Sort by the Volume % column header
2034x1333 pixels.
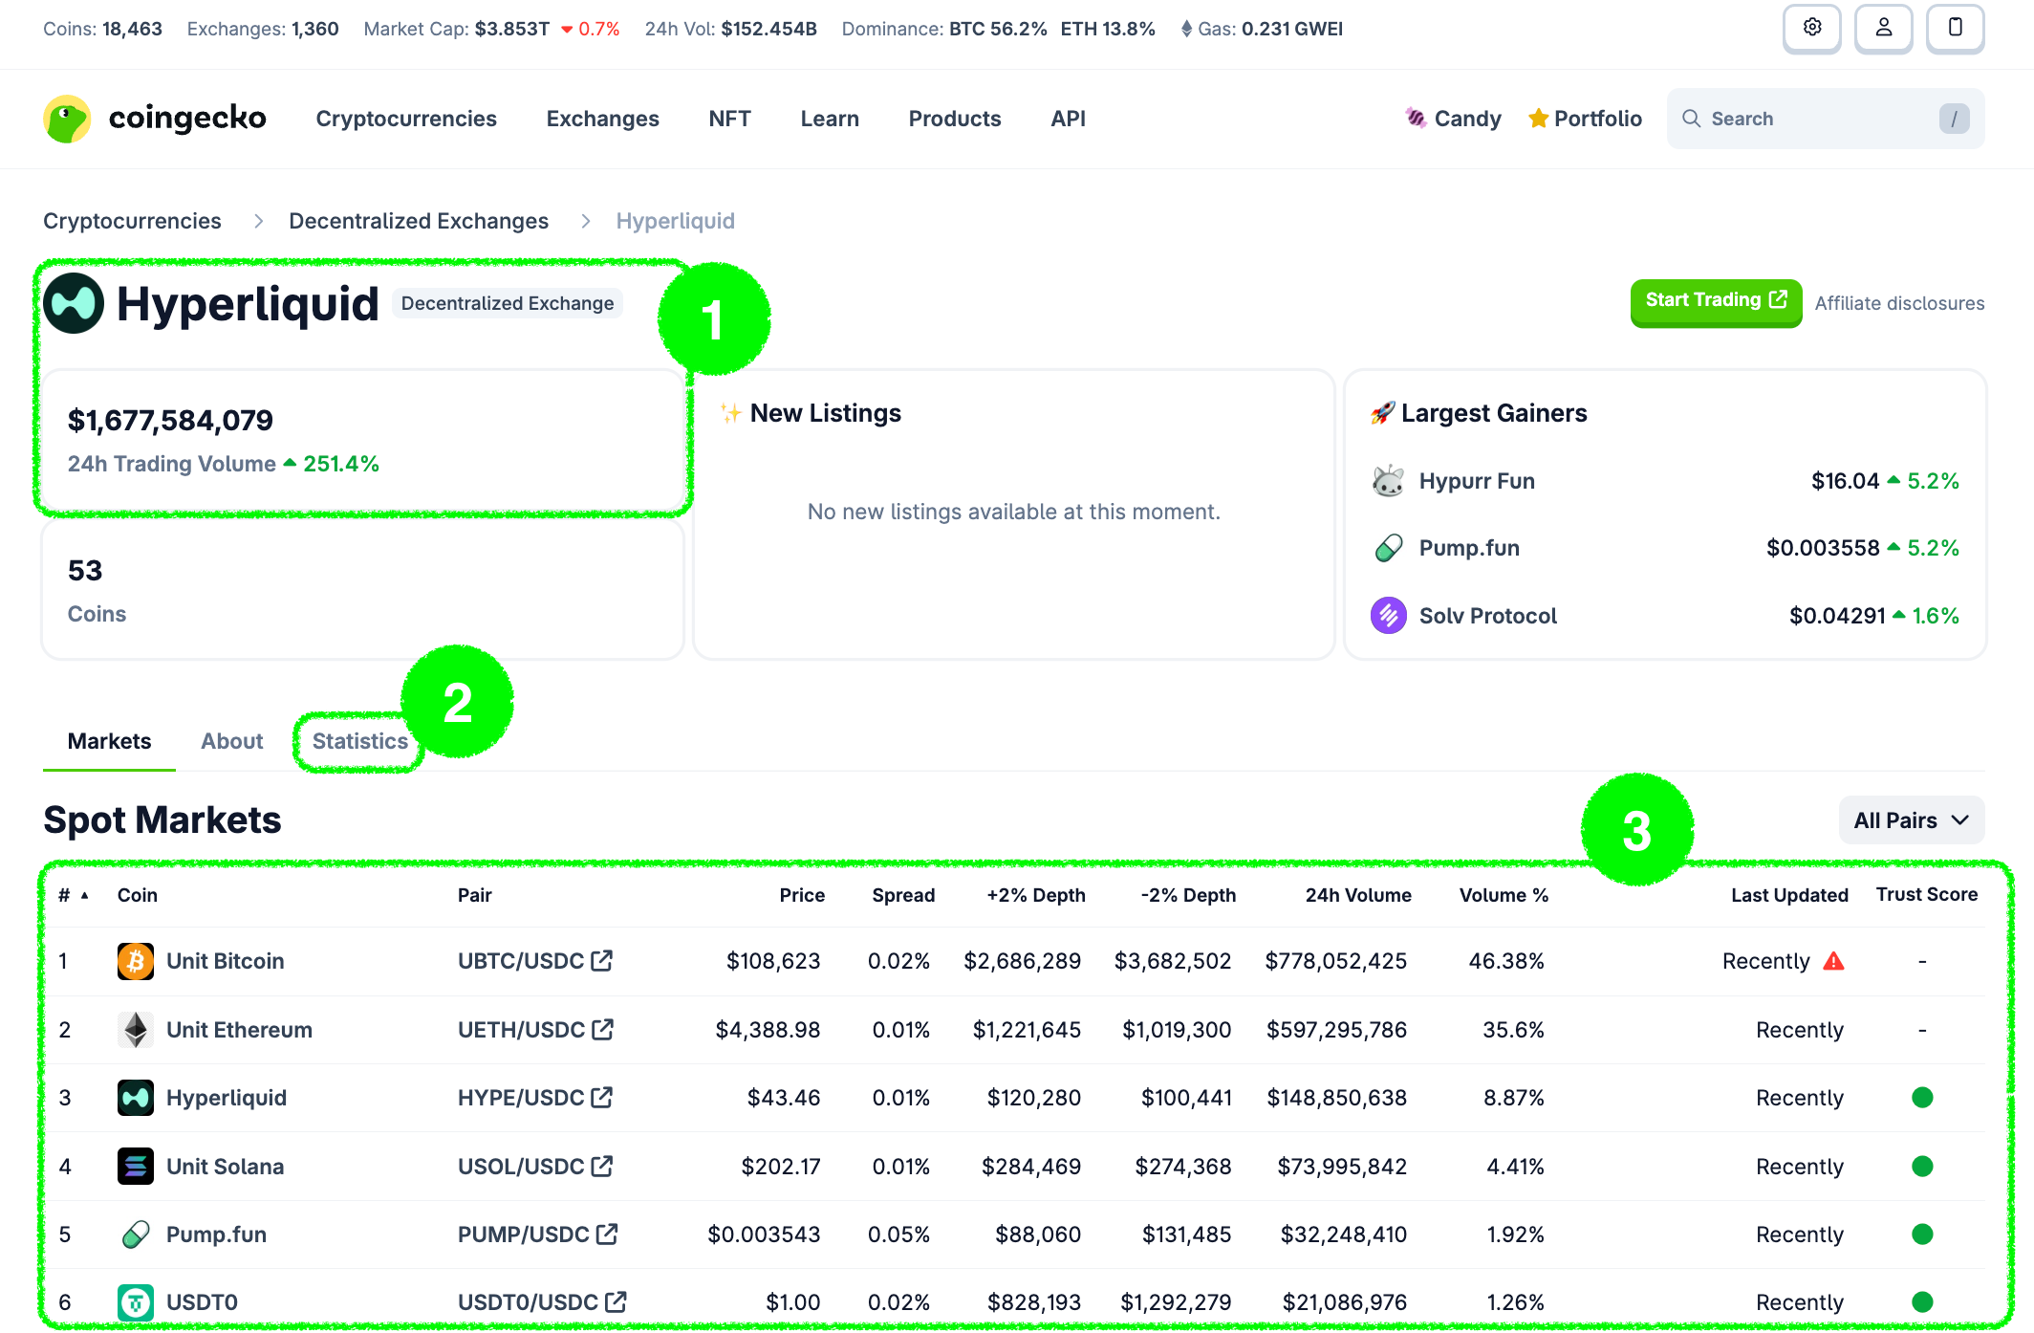click(1504, 895)
